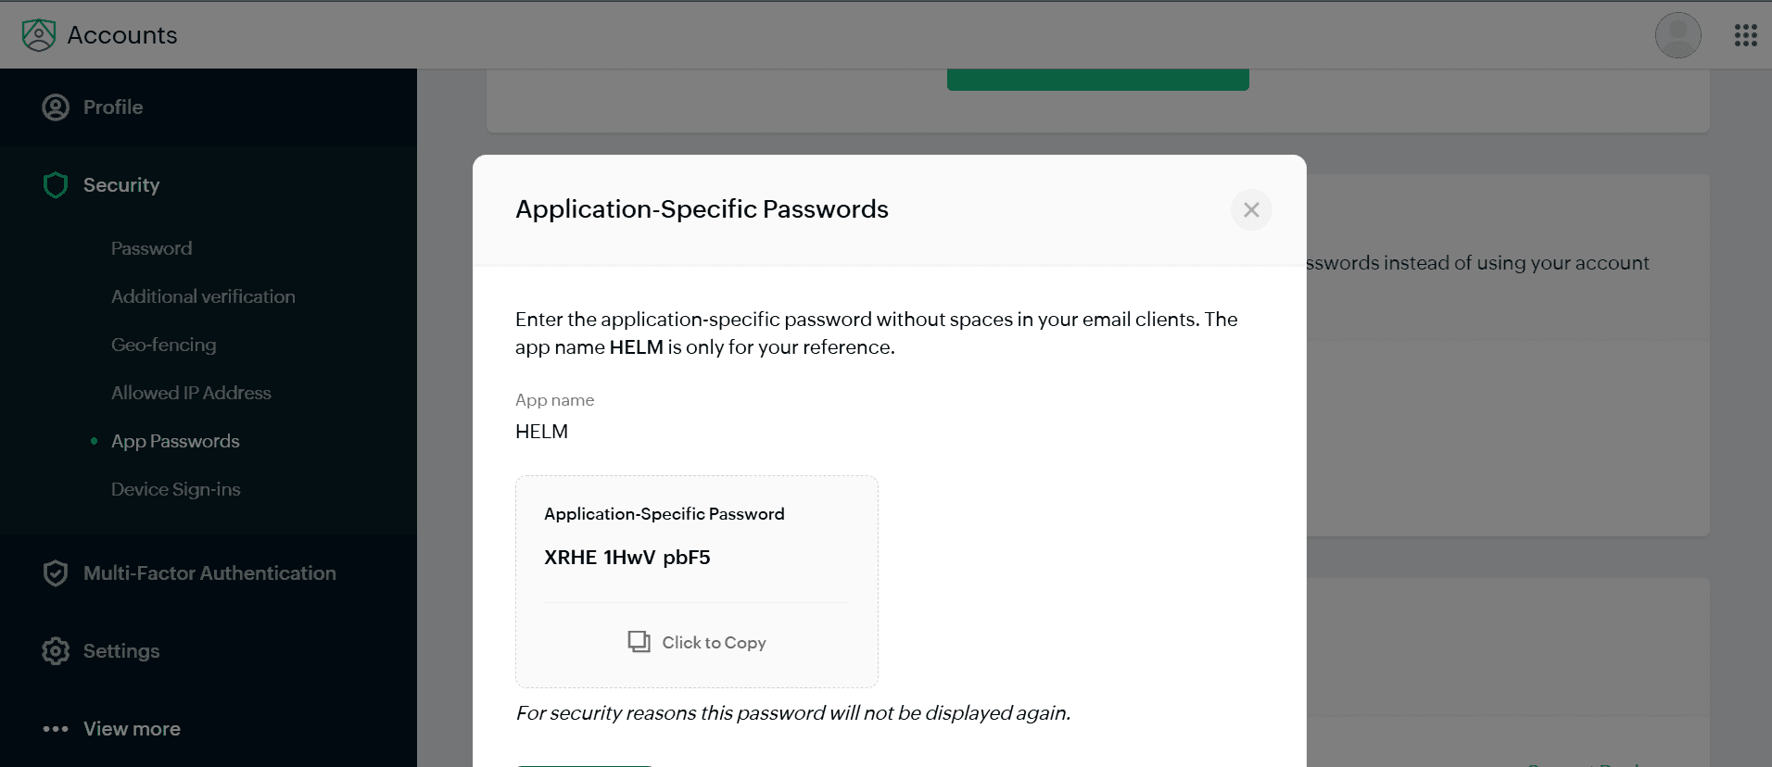Click the Application-Specific Password label

coord(664,514)
